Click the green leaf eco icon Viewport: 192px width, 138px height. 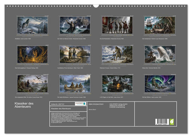tap(172, 122)
